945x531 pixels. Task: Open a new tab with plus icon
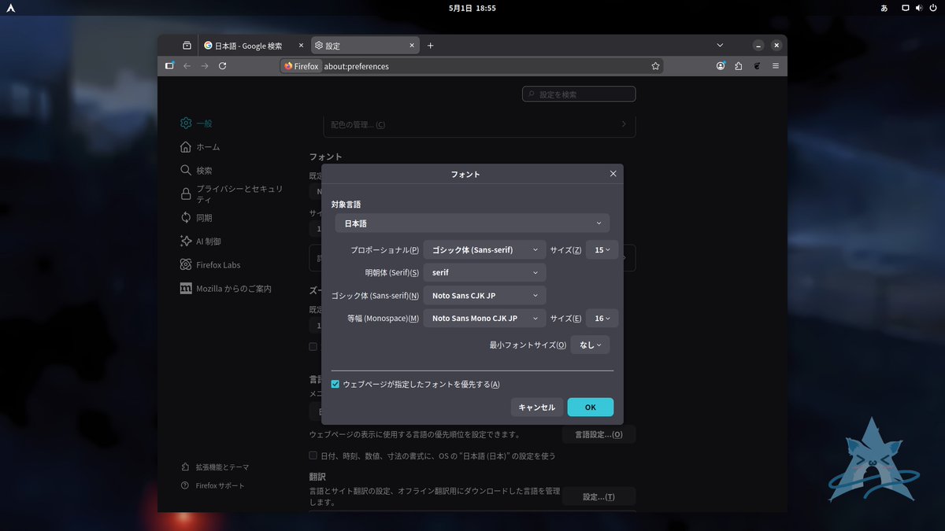pyautogui.click(x=430, y=46)
